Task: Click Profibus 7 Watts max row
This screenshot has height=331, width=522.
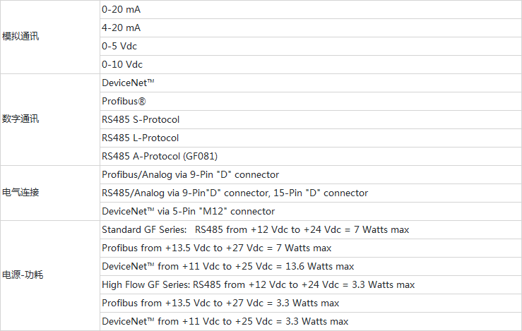Action: (216, 248)
